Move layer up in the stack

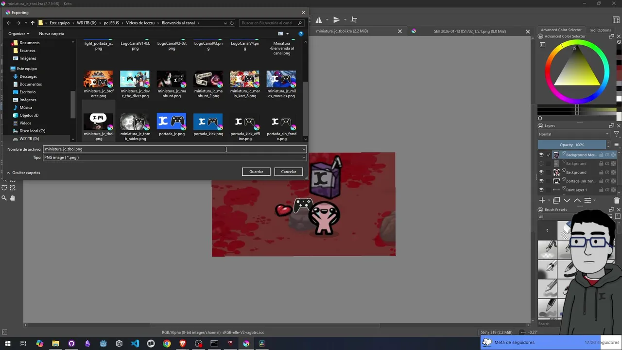[x=577, y=200]
